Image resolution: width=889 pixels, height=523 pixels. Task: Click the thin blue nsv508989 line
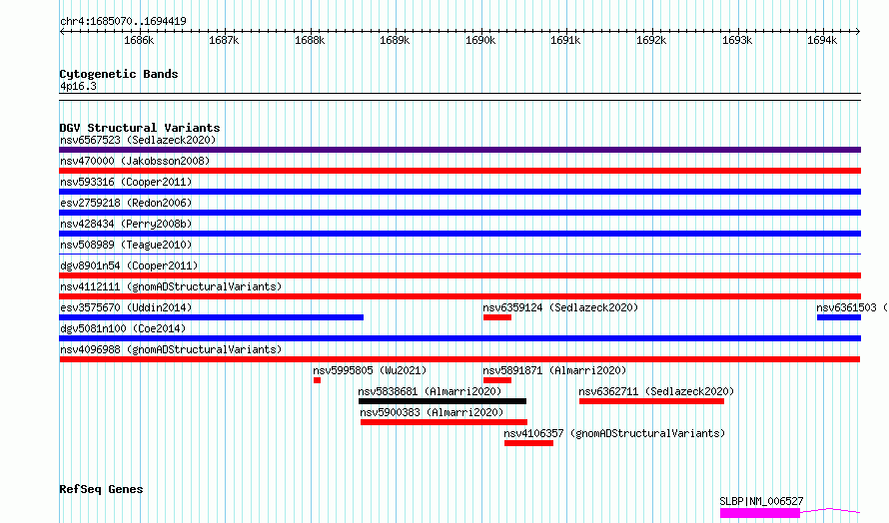[x=459, y=254]
